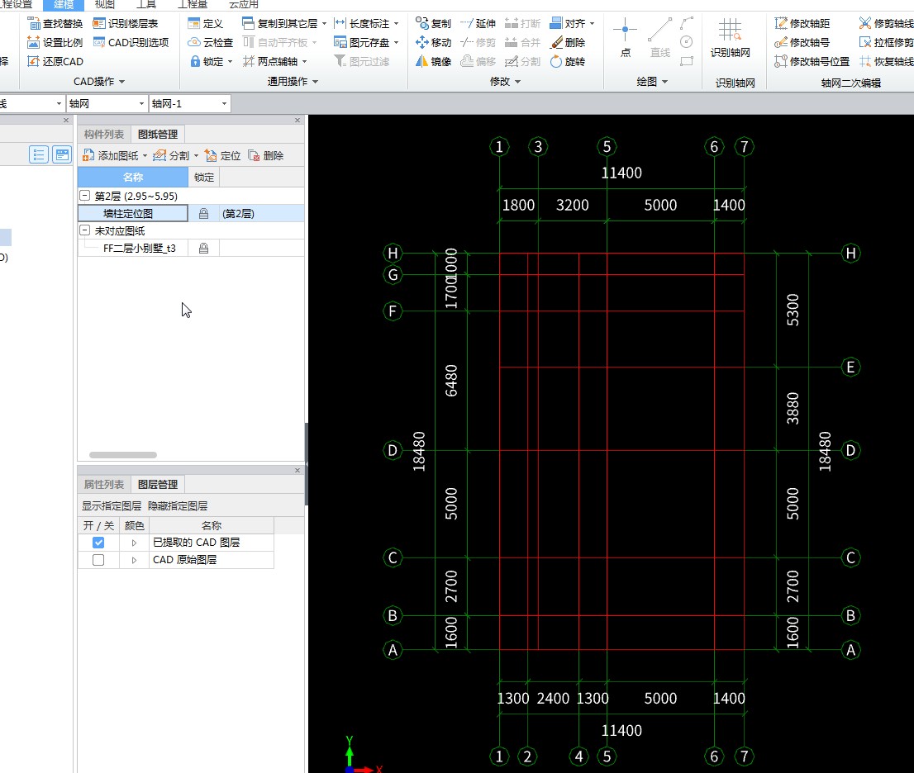Screen dimensions: 914x773
Task: Select FF二层小别墅_t3 drawing row
Action: (191, 248)
